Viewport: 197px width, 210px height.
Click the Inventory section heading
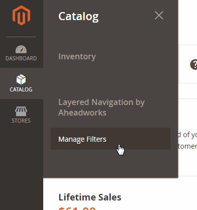(x=77, y=57)
